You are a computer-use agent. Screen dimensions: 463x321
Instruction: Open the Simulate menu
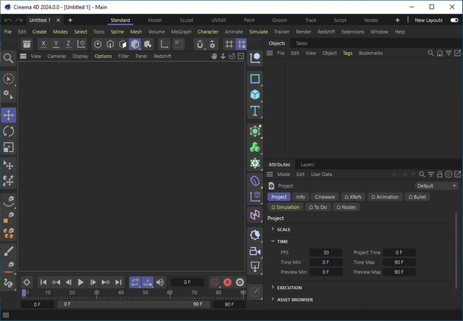[258, 32]
